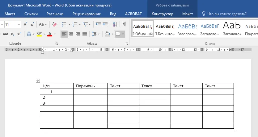The image size is (258, 137).
Task: Click the first line indent marker on ruler
Action: [42, 48]
